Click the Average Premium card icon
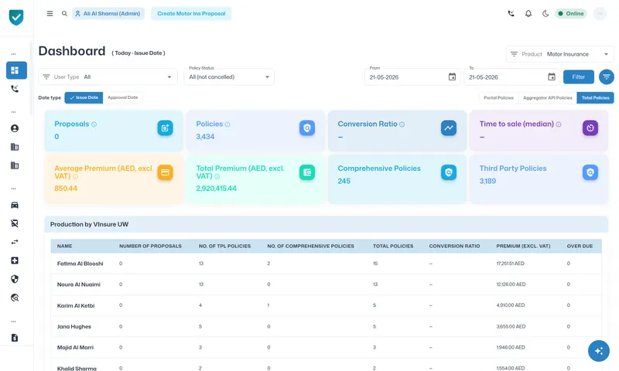Image resolution: width=619 pixels, height=371 pixels. [x=165, y=172]
